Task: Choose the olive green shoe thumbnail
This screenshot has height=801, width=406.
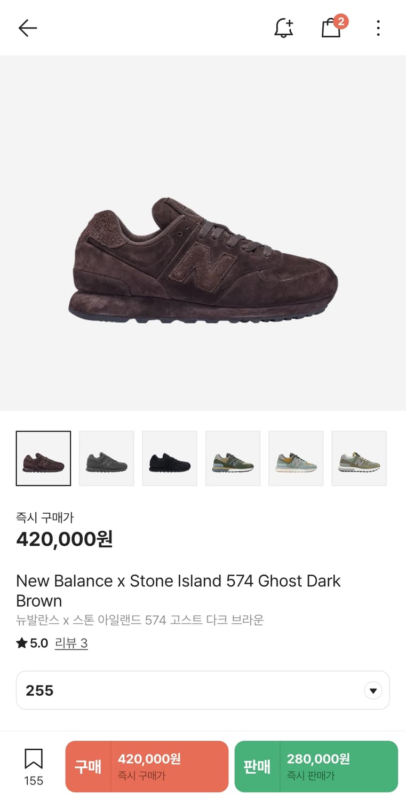Action: [359, 458]
